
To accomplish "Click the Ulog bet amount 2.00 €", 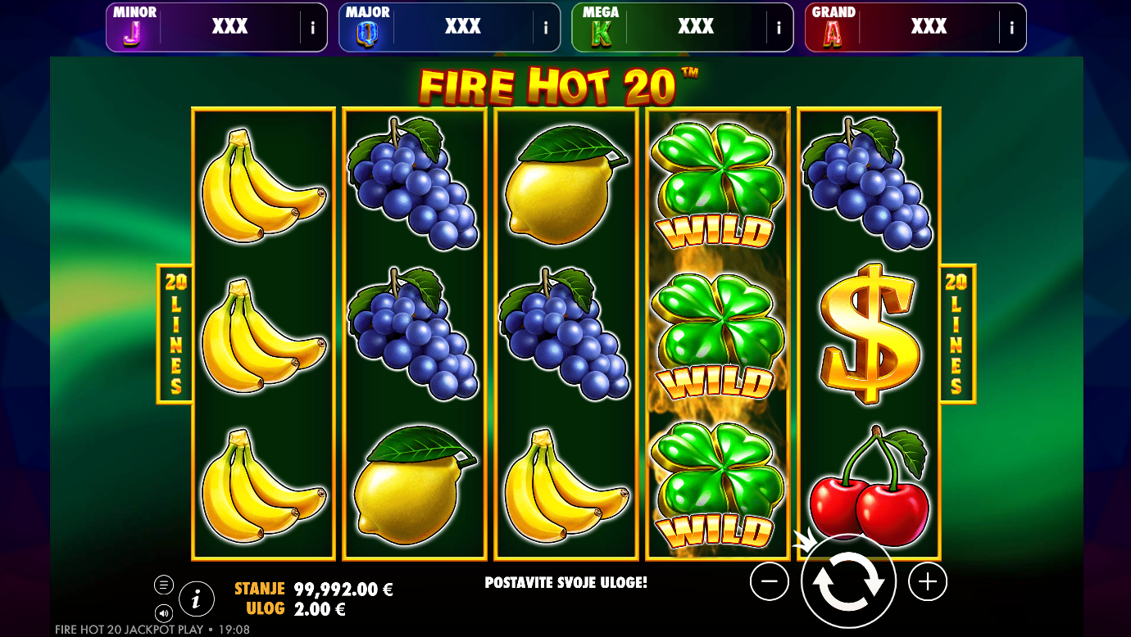I will [x=320, y=609].
